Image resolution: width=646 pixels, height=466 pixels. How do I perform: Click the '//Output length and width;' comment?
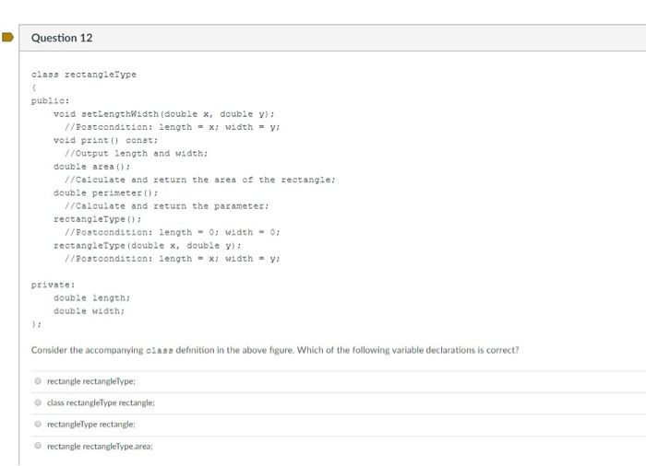coord(137,154)
